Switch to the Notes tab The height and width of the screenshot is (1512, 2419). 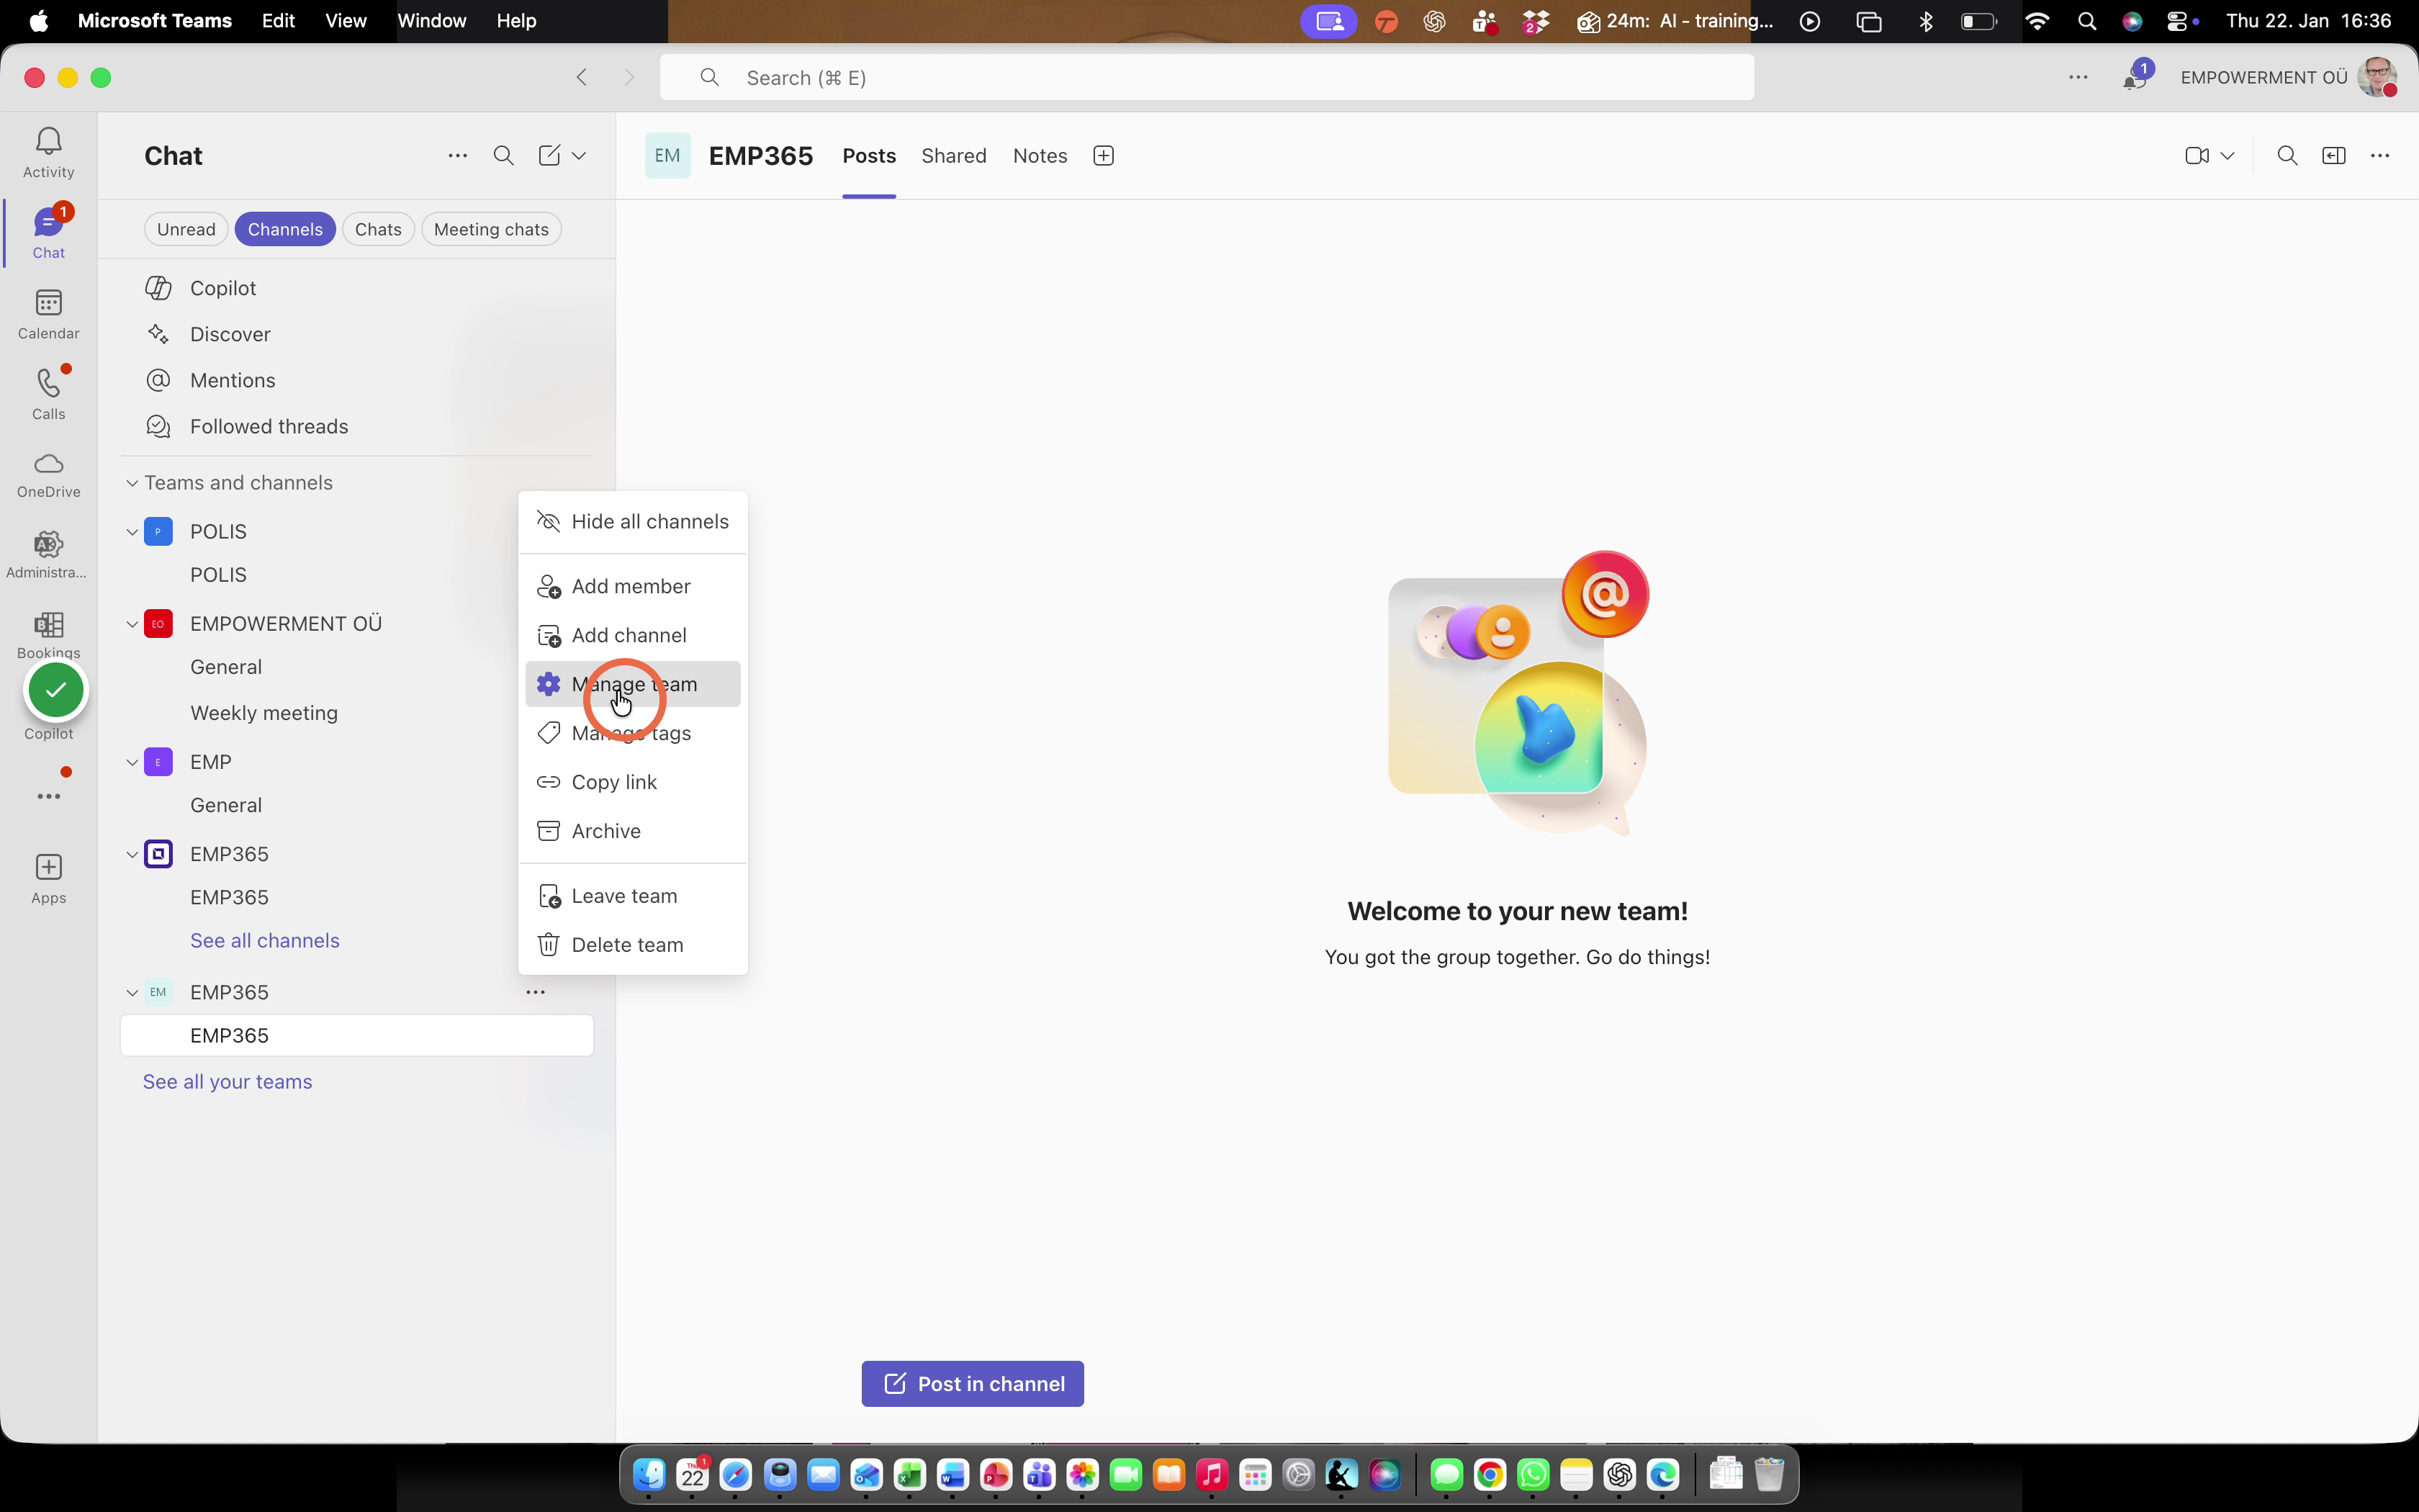[x=1040, y=156]
